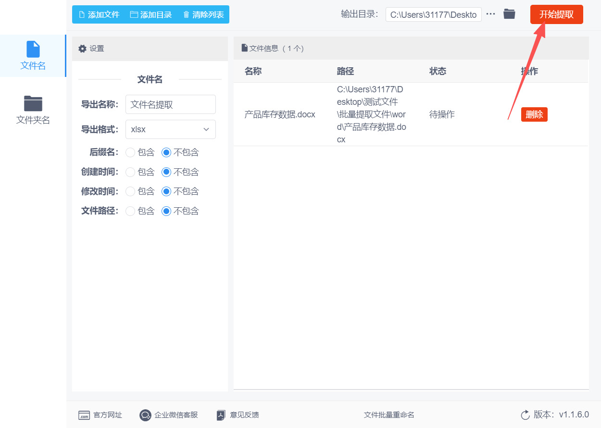This screenshot has height=428, width=601.
Task: Open 企业微信客服 chat icon
Action: (x=145, y=415)
